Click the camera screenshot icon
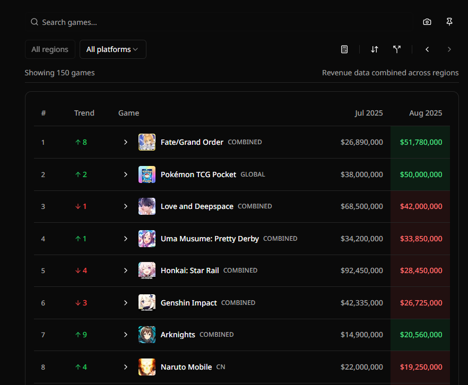 (427, 22)
